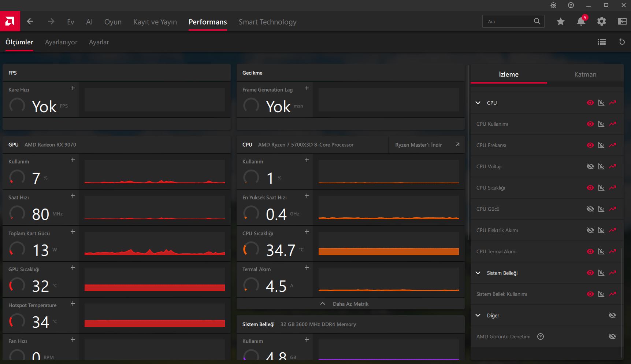631x364 pixels.
Task: Open the Ev tab
Action: point(71,22)
